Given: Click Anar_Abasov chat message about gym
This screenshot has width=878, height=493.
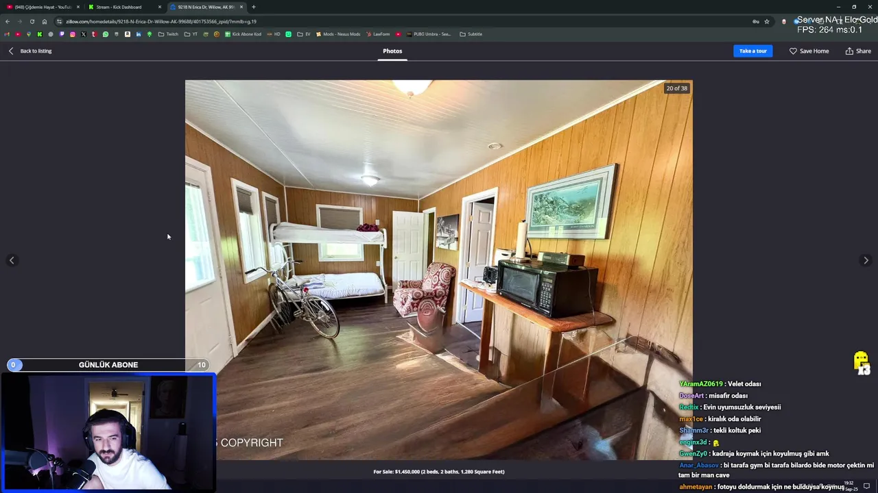Looking at the screenshot, I should [776, 470].
